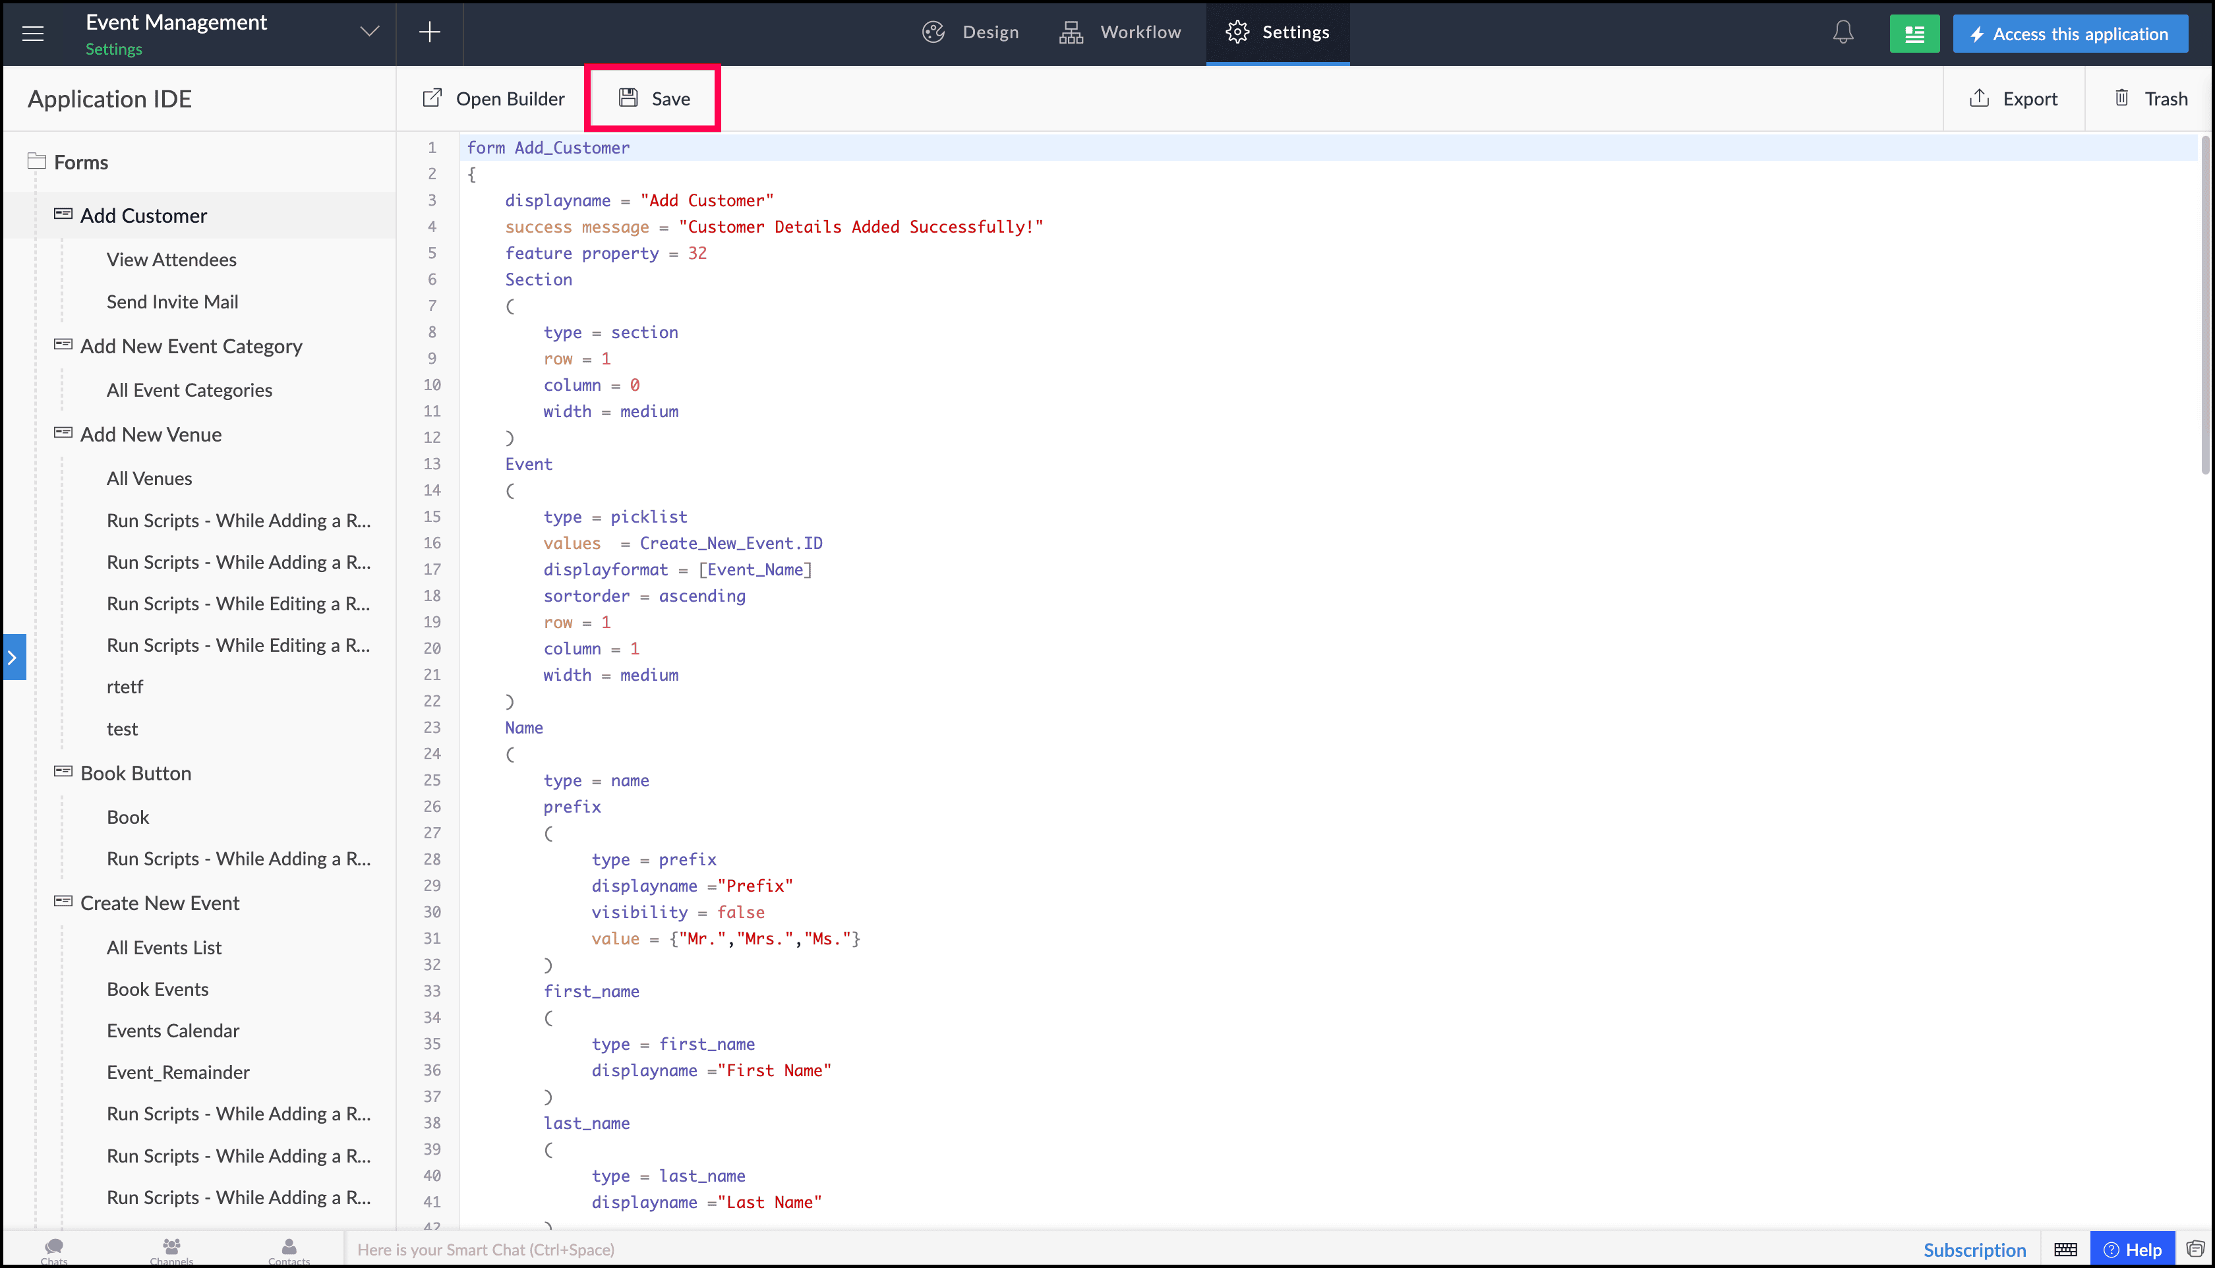Switch to the Design tab
Image resolution: width=2215 pixels, height=1268 pixels.
click(x=970, y=32)
